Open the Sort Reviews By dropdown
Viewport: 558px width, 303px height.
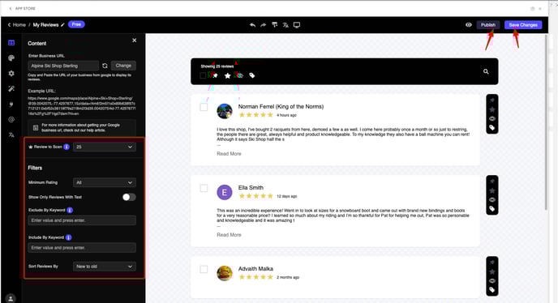[105, 267]
